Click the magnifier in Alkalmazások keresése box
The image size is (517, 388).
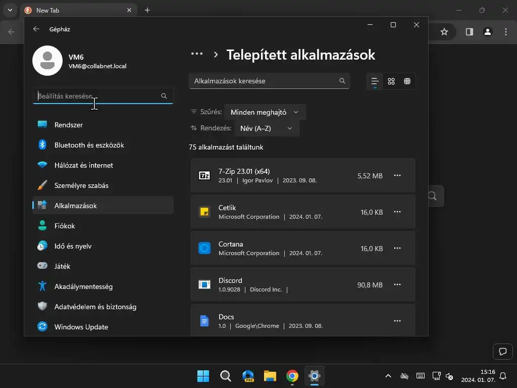(342, 81)
